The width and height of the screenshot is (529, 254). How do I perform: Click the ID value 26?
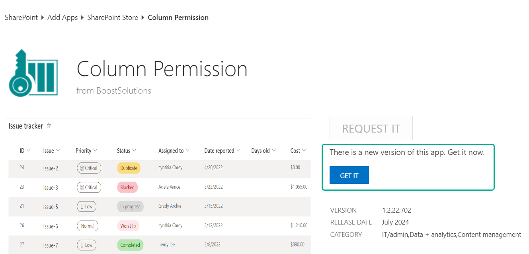click(x=22, y=225)
